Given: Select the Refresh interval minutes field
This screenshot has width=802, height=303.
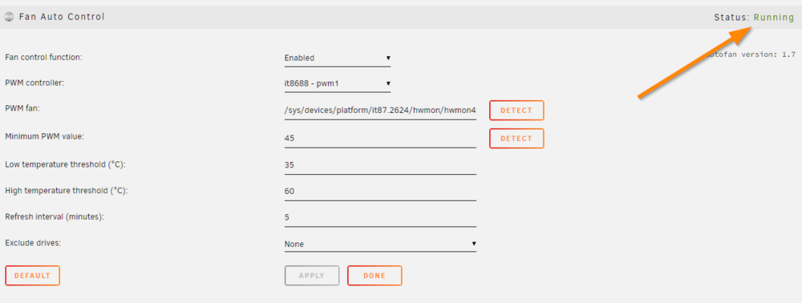Looking at the screenshot, I should 380,217.
